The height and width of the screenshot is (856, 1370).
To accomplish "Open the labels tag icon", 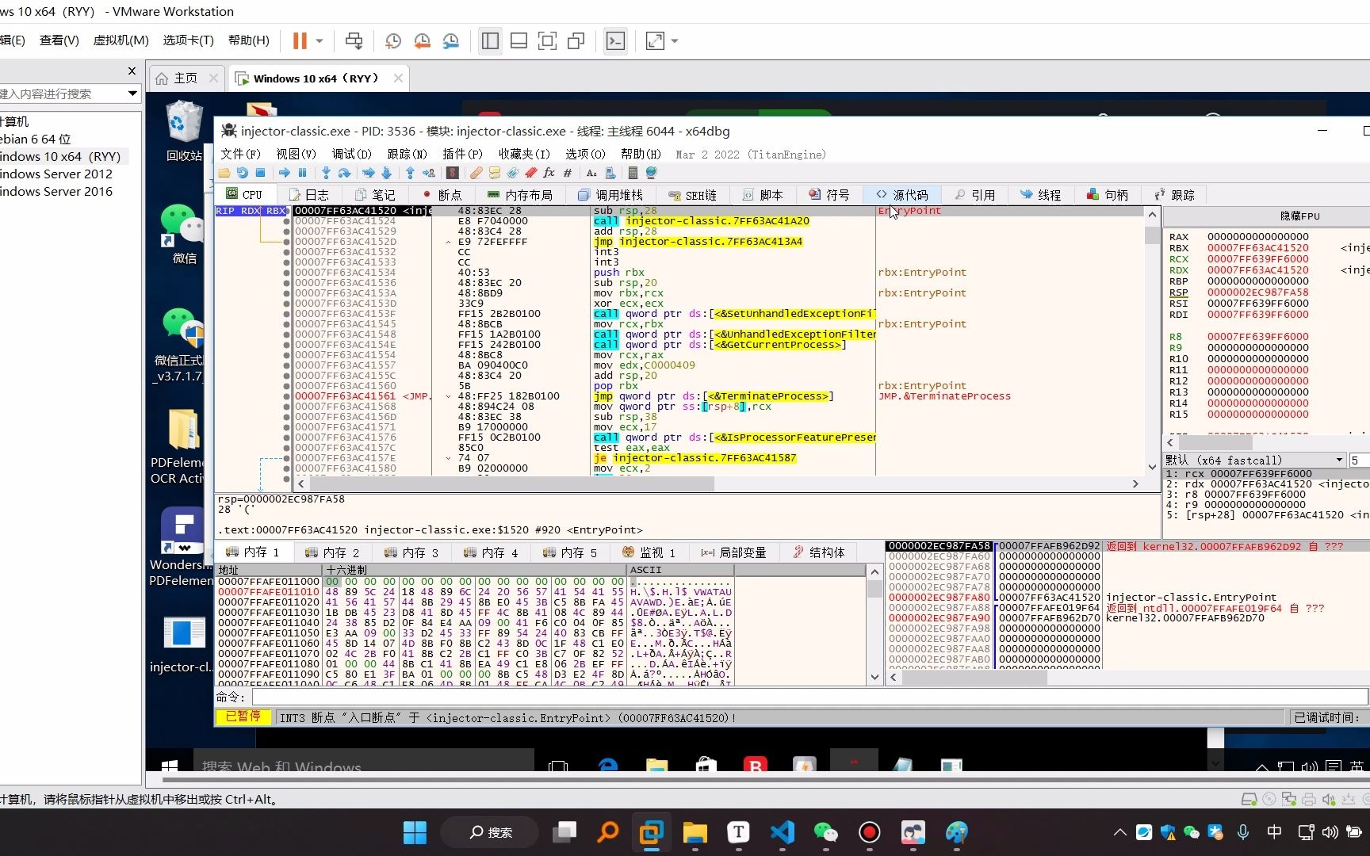I will point(512,173).
